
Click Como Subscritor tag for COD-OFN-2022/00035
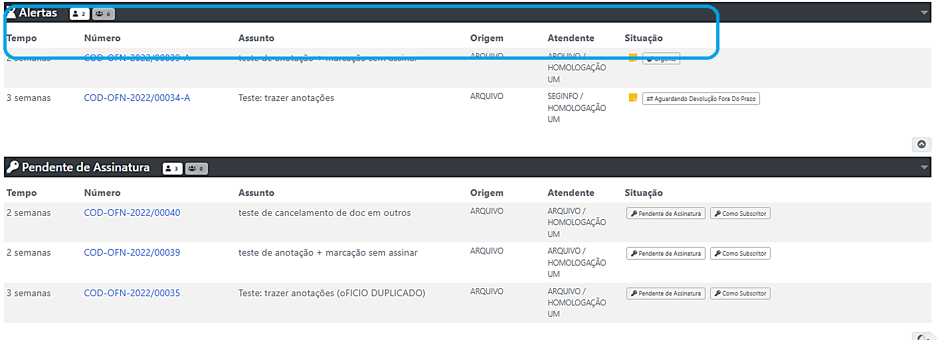[x=740, y=294]
